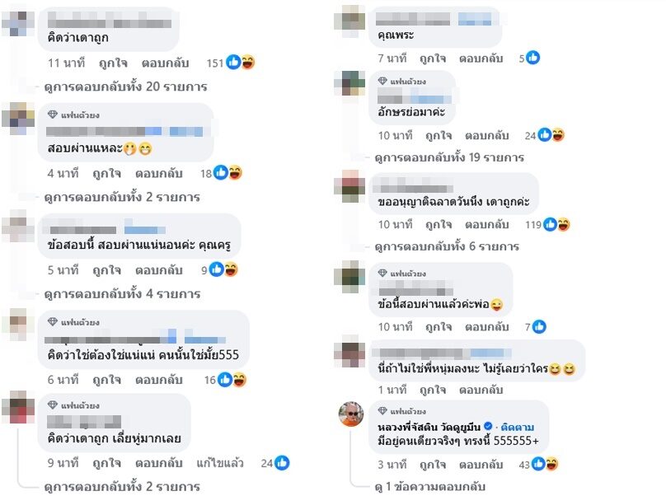Expand all 20 replies under คิดว่าเดาถูก

click(x=126, y=87)
